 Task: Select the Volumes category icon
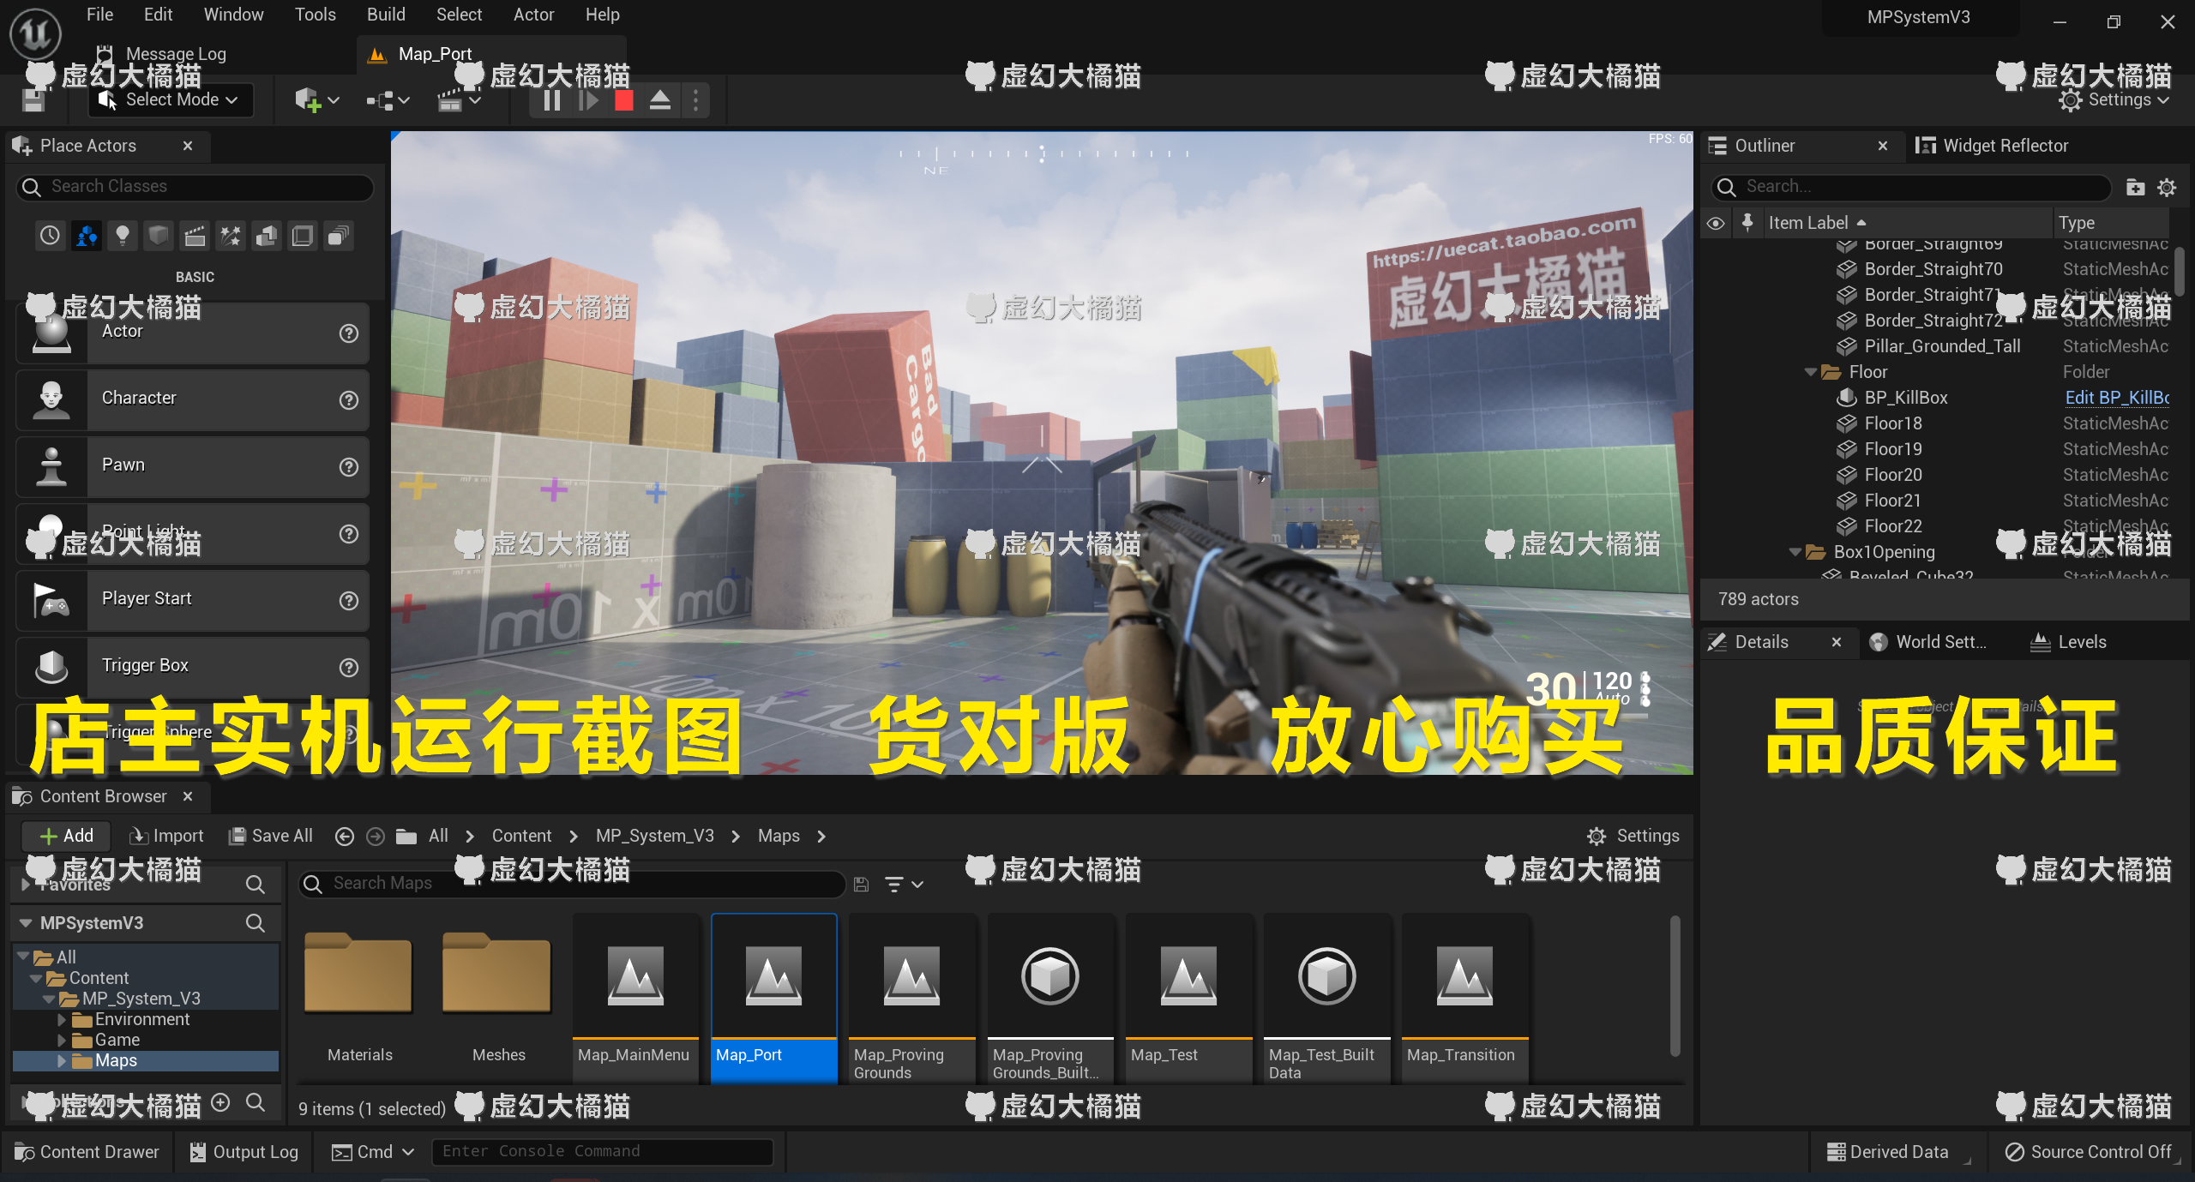(x=303, y=235)
